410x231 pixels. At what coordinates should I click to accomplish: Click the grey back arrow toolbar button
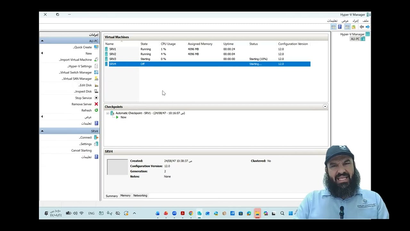[x=362, y=27]
